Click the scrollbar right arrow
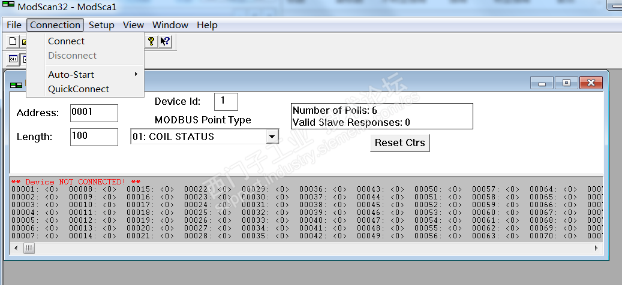The height and width of the screenshot is (285, 622). 596,248
